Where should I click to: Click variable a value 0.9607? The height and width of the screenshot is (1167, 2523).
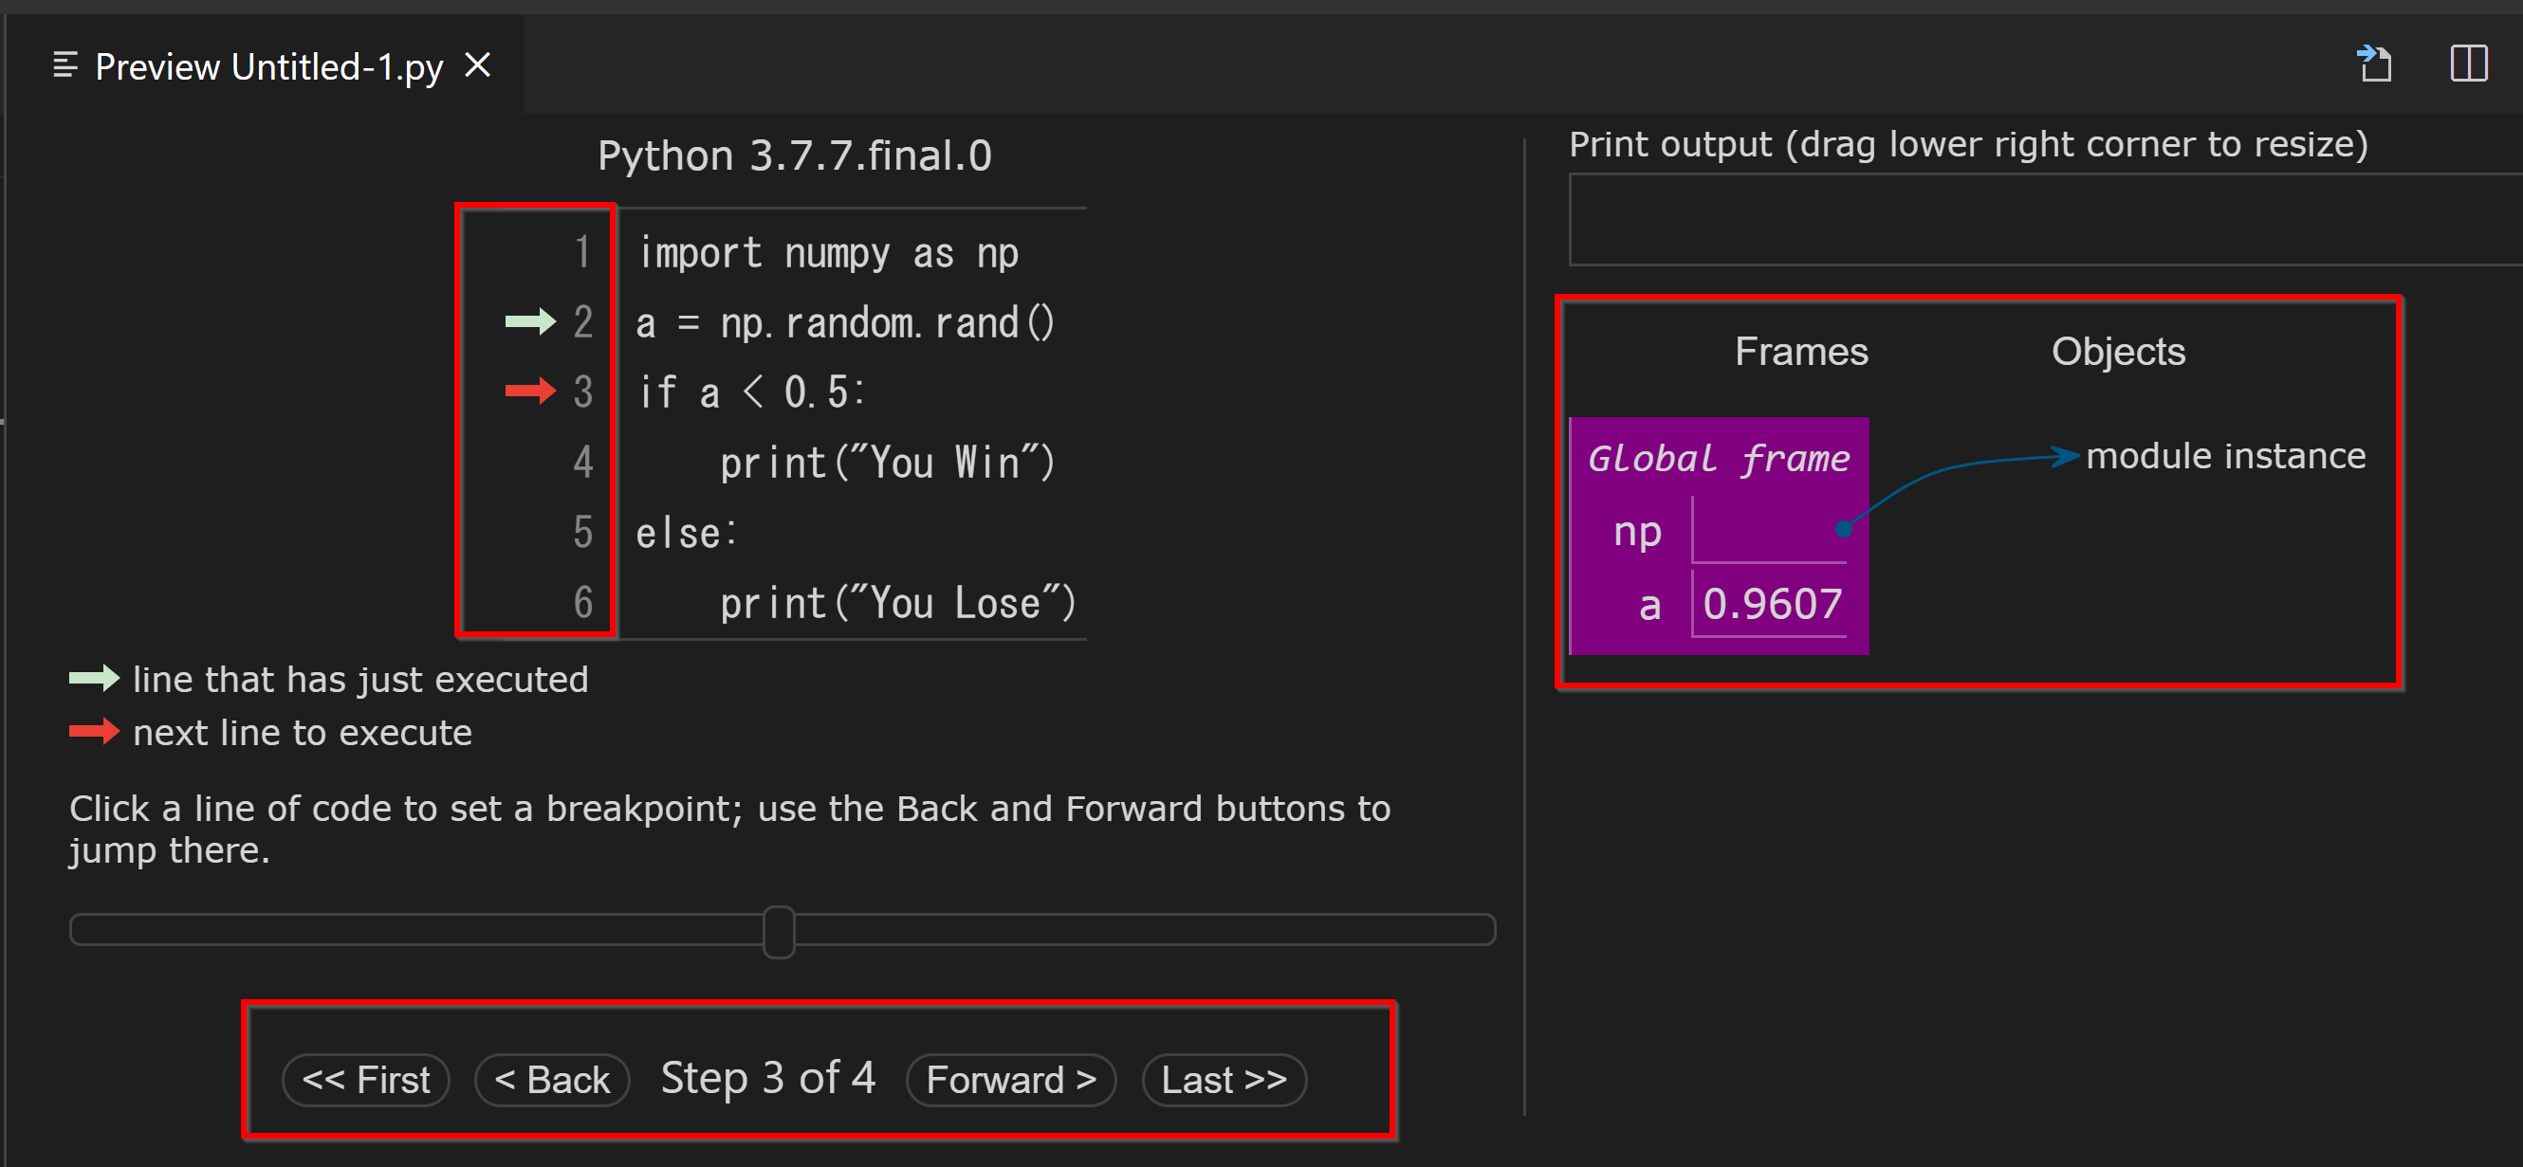[1772, 604]
